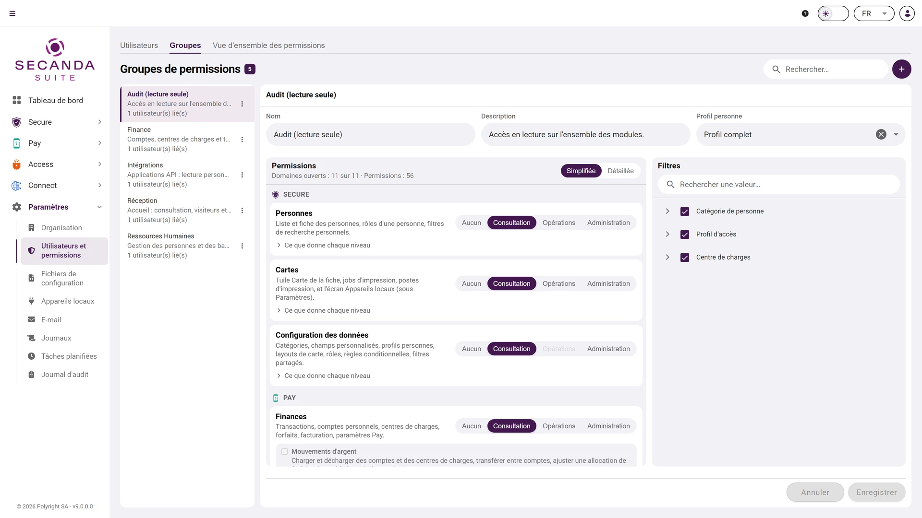922x518 pixels.
Task: Set Cartes permission to Aucun
Action: click(472, 283)
